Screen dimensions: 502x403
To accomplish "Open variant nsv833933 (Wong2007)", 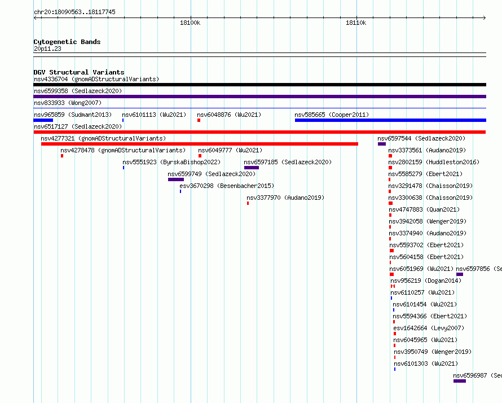I will click(68, 103).
